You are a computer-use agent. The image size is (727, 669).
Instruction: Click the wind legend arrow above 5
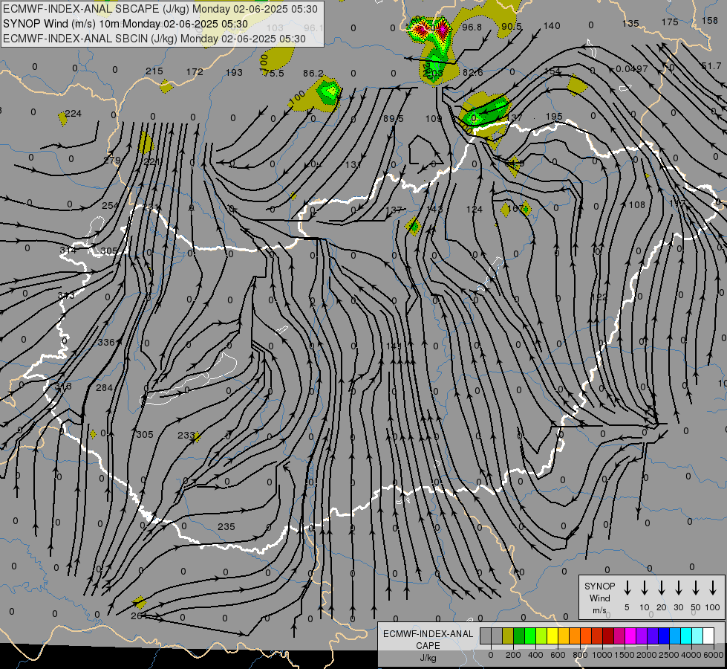pyautogui.click(x=627, y=588)
